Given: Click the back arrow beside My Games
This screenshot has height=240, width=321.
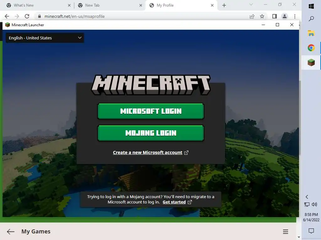Looking at the screenshot, I should click(x=10, y=232).
